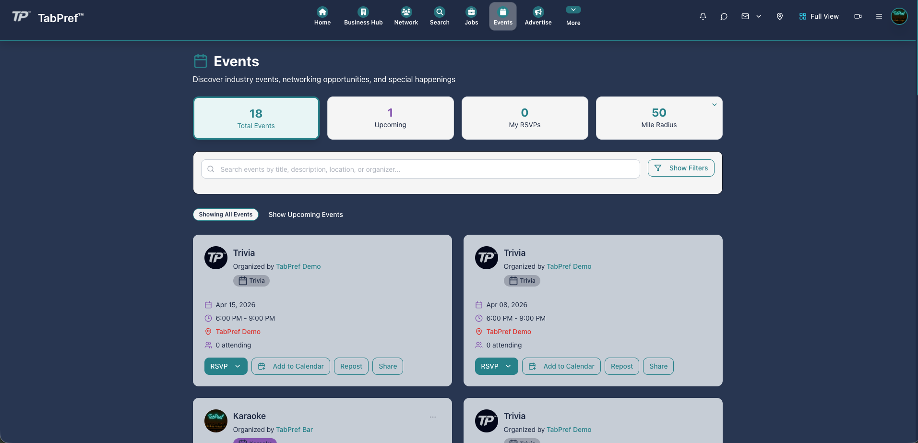Click Trivia tag on Apr 15 event
Image resolution: width=918 pixels, height=443 pixels.
tap(251, 281)
